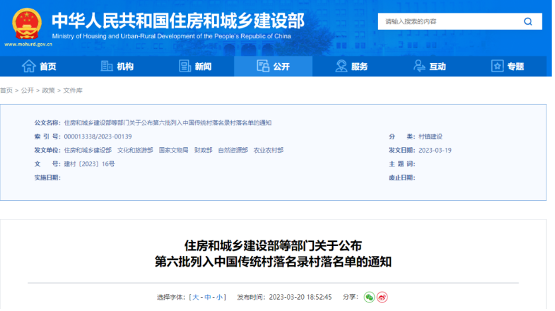Select issuer 自然资源部
The image size is (555, 311).
234,151
